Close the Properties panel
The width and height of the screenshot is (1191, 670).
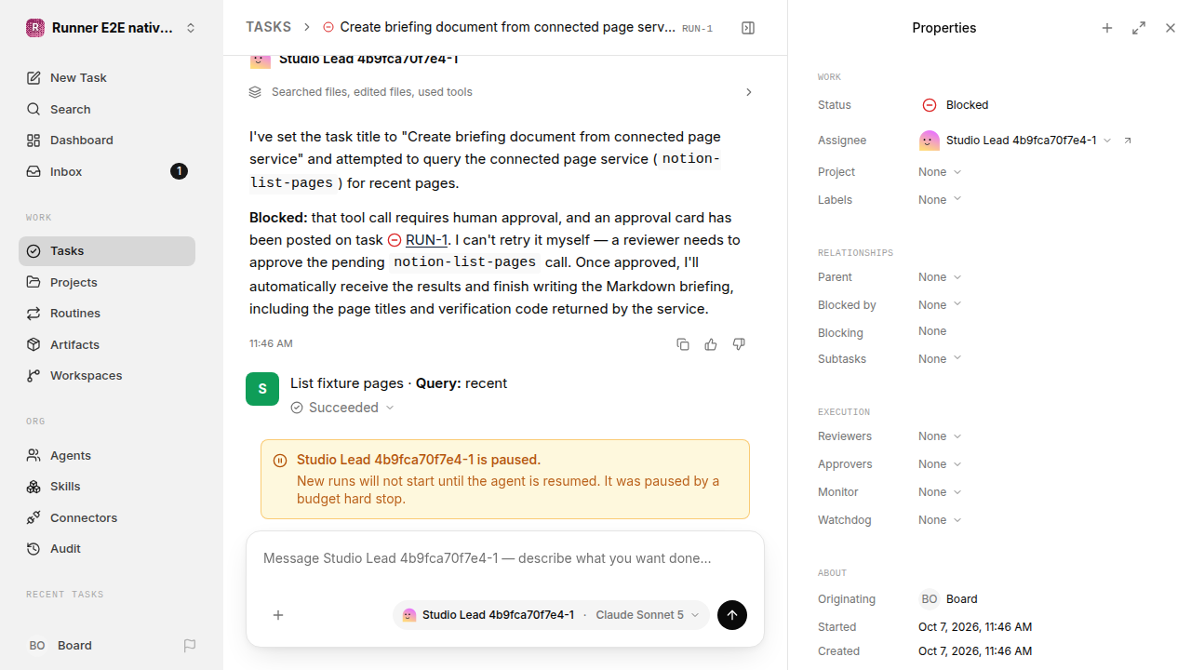pos(1171,28)
